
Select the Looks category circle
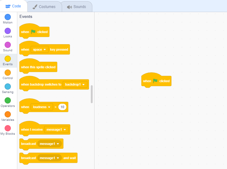point(8,31)
